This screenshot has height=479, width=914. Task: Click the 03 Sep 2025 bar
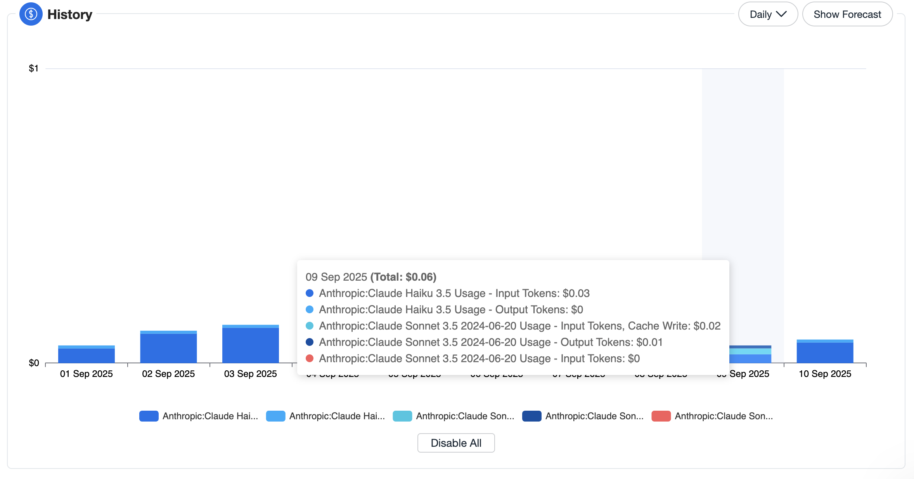[251, 344]
